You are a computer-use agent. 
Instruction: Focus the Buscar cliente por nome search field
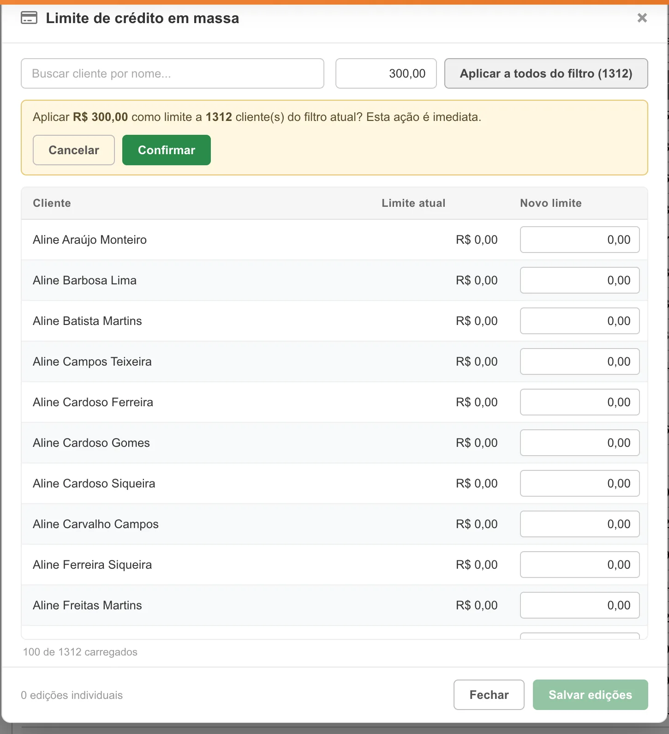click(x=173, y=73)
